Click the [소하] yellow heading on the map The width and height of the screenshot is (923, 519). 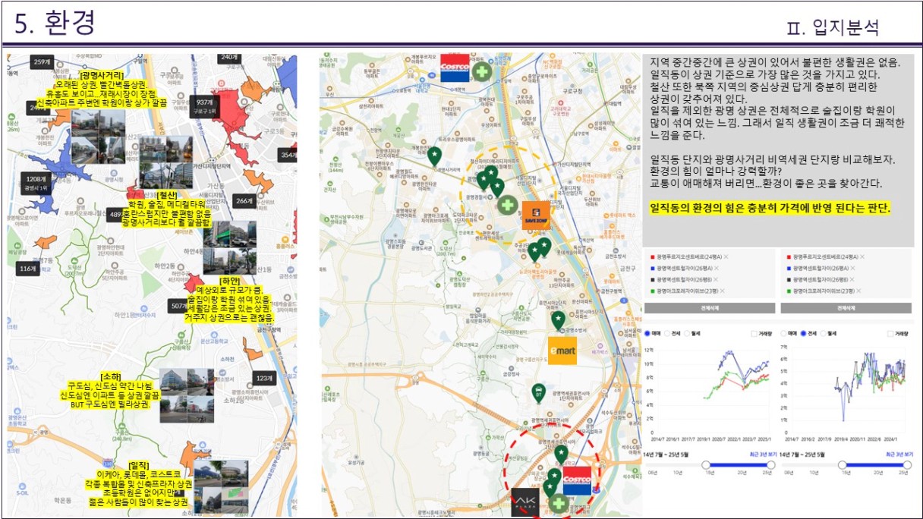tap(111, 377)
